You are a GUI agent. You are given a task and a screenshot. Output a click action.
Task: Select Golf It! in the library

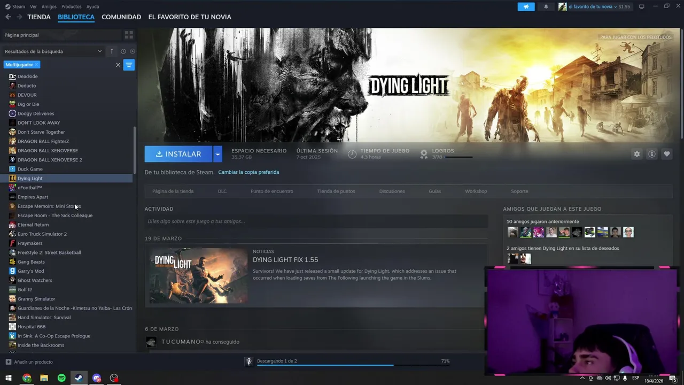pos(25,290)
